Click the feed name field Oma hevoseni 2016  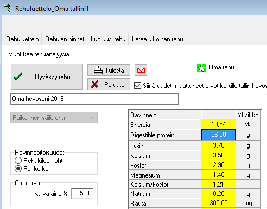[94, 99]
